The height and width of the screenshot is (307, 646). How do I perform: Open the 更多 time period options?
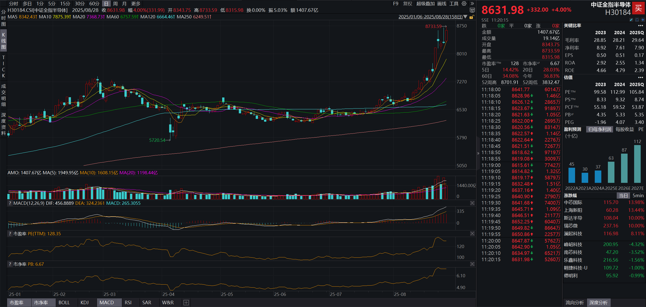(136, 4)
